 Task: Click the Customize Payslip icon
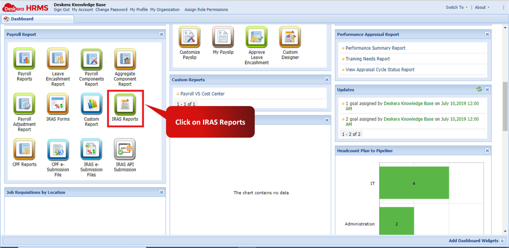(189, 37)
